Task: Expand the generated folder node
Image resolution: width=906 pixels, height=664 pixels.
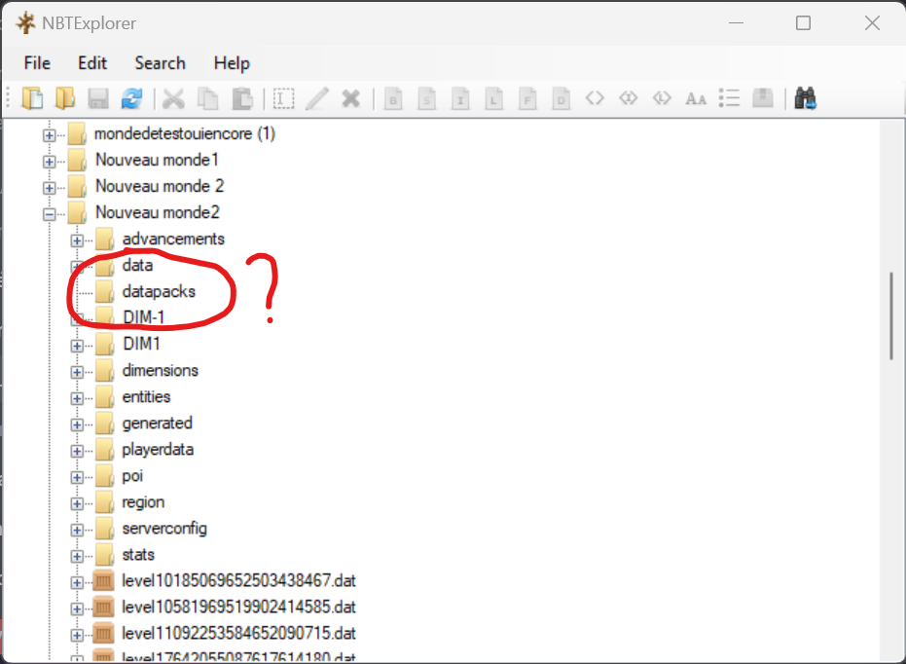Action: click(77, 424)
